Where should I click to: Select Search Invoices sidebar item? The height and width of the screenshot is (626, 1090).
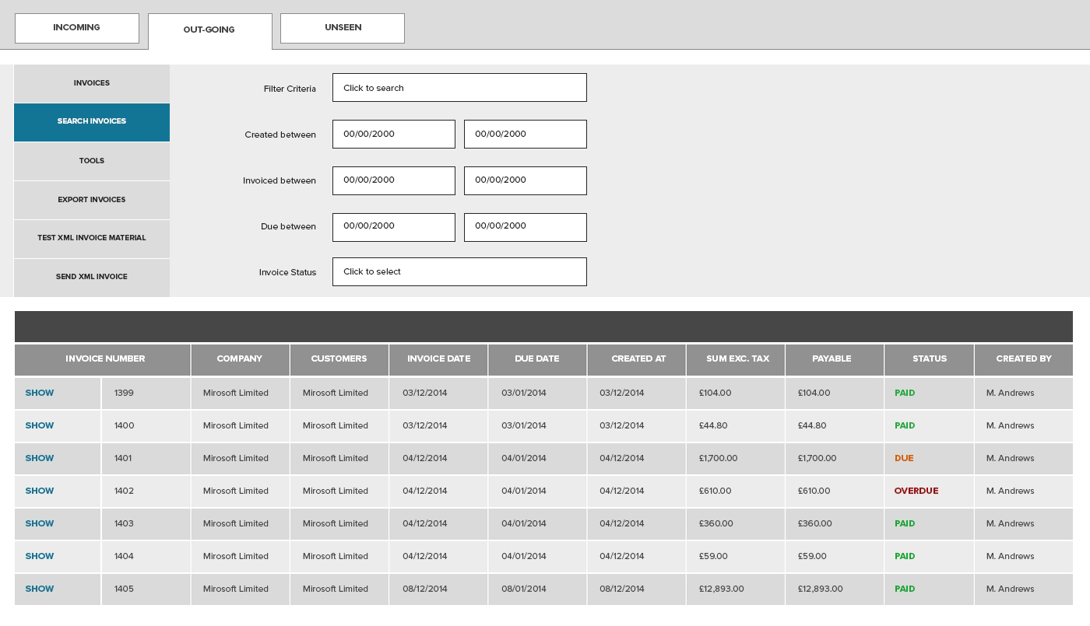[92, 122]
